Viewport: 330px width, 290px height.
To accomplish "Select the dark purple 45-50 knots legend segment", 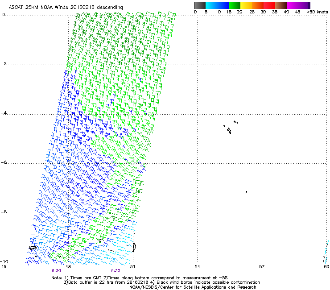I will point(304,6).
